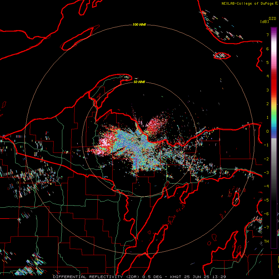Screen dimensions: 279x279
Task: Click the -6 value on the scale
Action: pos(266,214)
